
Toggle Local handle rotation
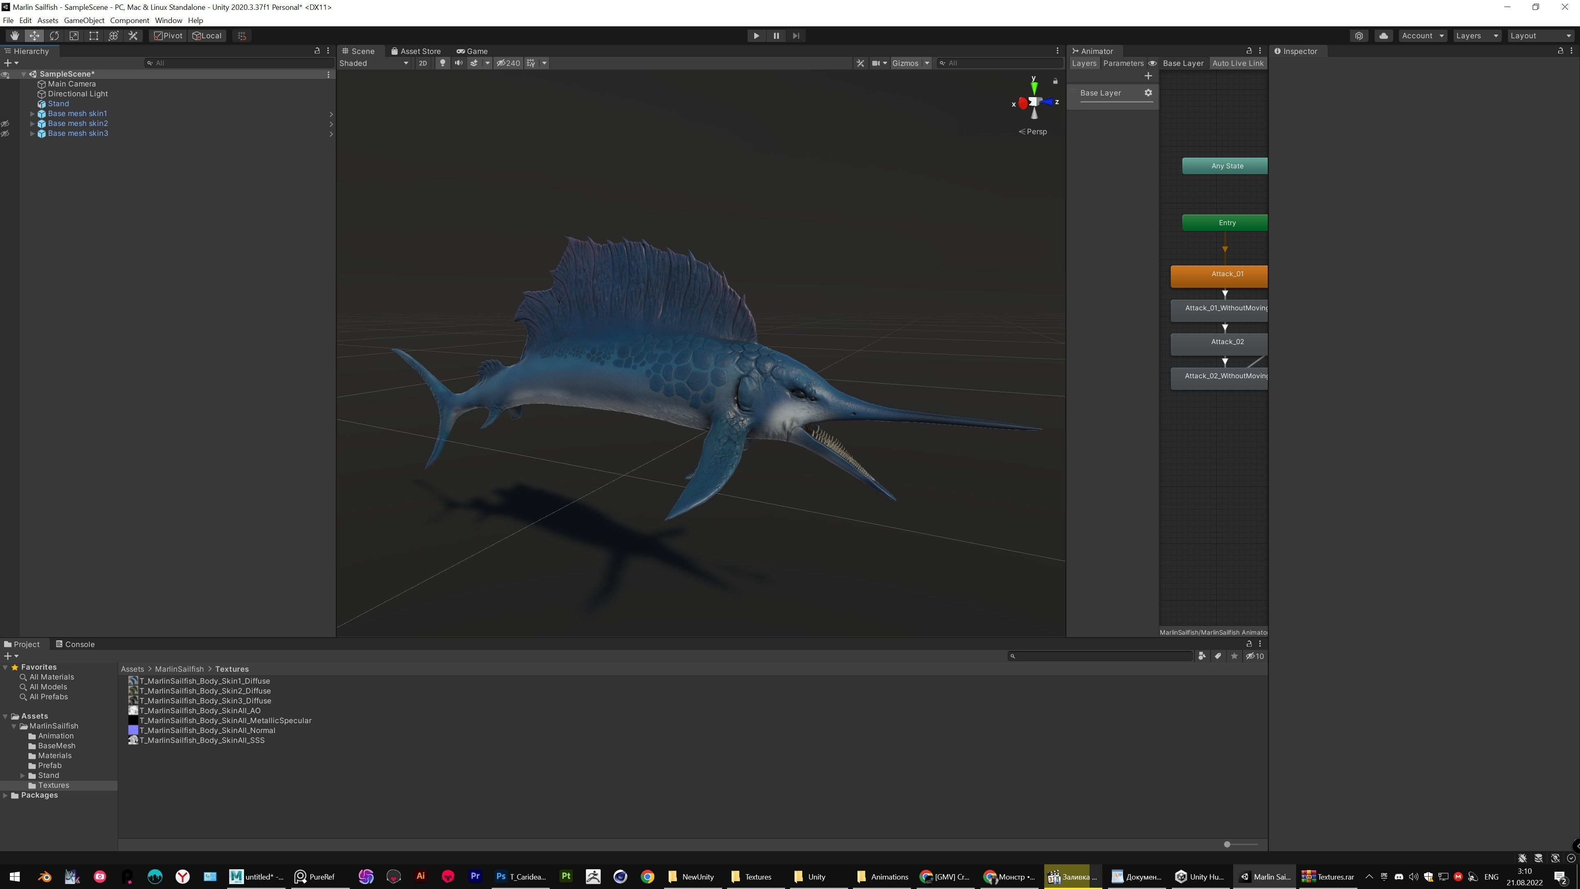coord(207,35)
